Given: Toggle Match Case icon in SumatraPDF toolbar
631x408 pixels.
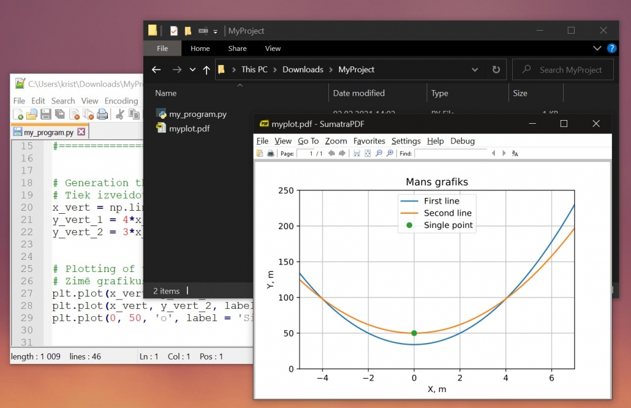Looking at the screenshot, I should (515, 153).
